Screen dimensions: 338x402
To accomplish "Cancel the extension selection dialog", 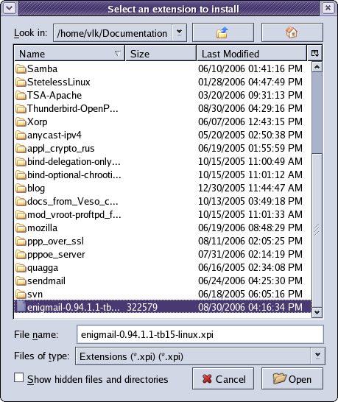I will 223,378.
